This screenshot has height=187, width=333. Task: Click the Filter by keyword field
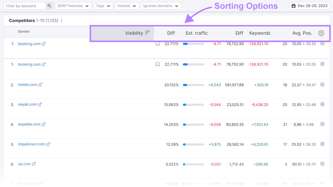pyautogui.click(x=25, y=6)
